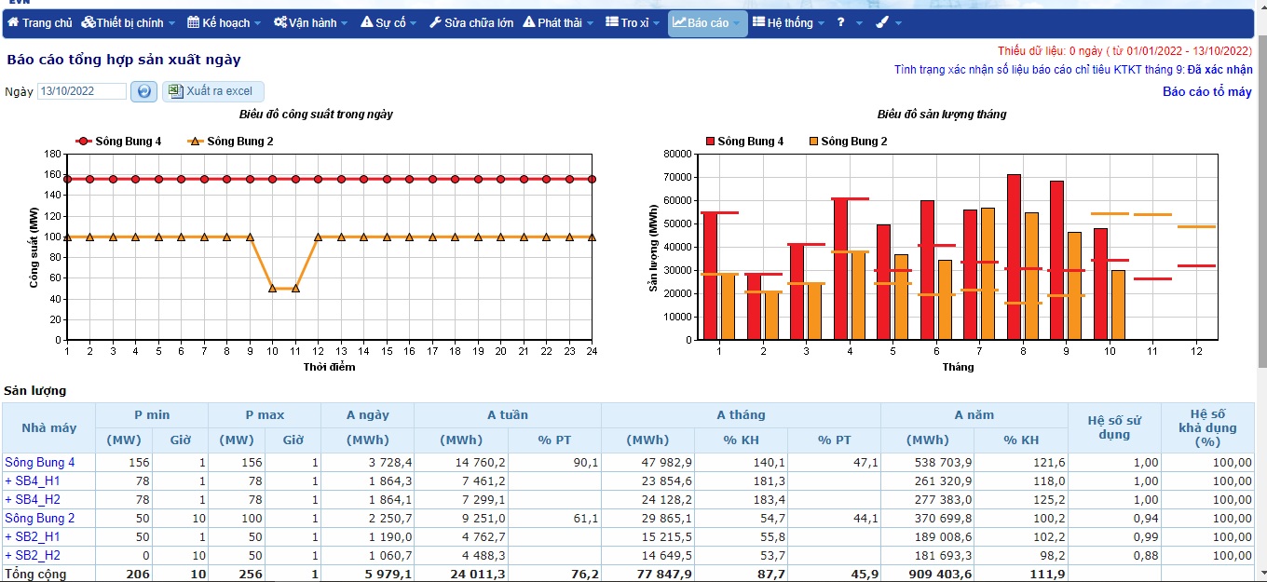Screen dimensions: 1267x582
Task: Click the 'Tổng cộng' total row label
Action: pyautogui.click(x=35, y=574)
